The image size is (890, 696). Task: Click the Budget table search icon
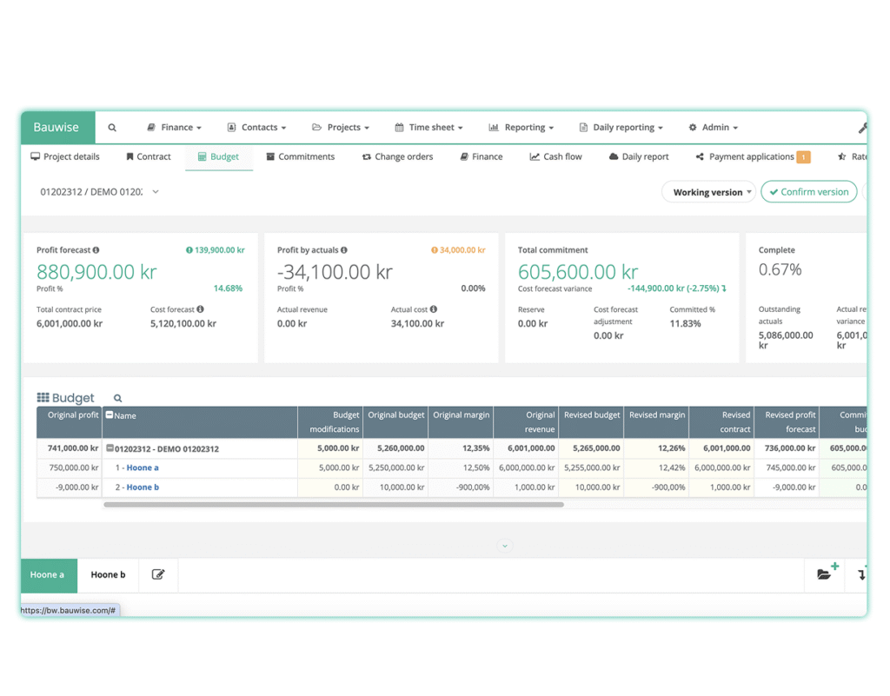tap(117, 398)
